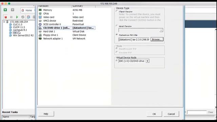Click the datastore ISO file path field
Image resolution: width=217 pixels, height=122 pixels.
click(134, 40)
